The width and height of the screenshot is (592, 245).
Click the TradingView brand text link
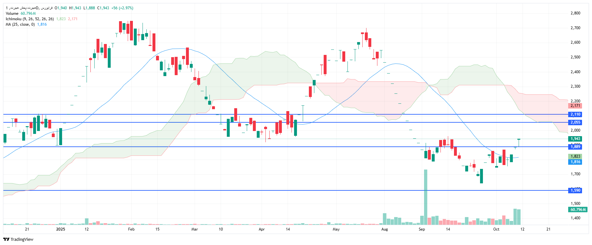[x=22, y=239]
